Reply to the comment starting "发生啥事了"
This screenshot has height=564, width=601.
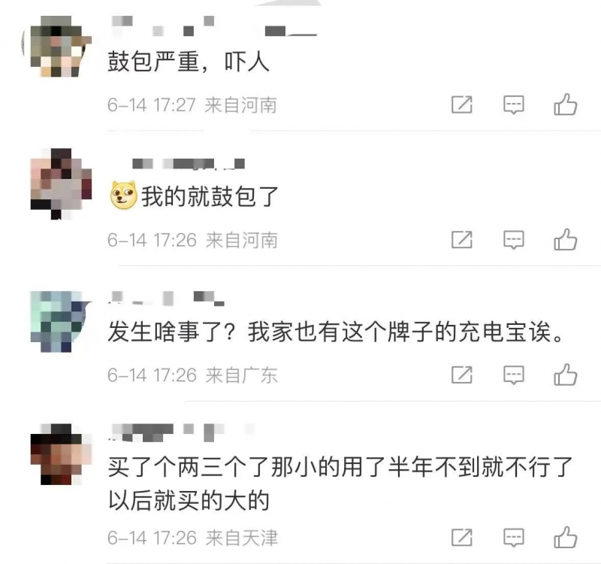coord(514,374)
